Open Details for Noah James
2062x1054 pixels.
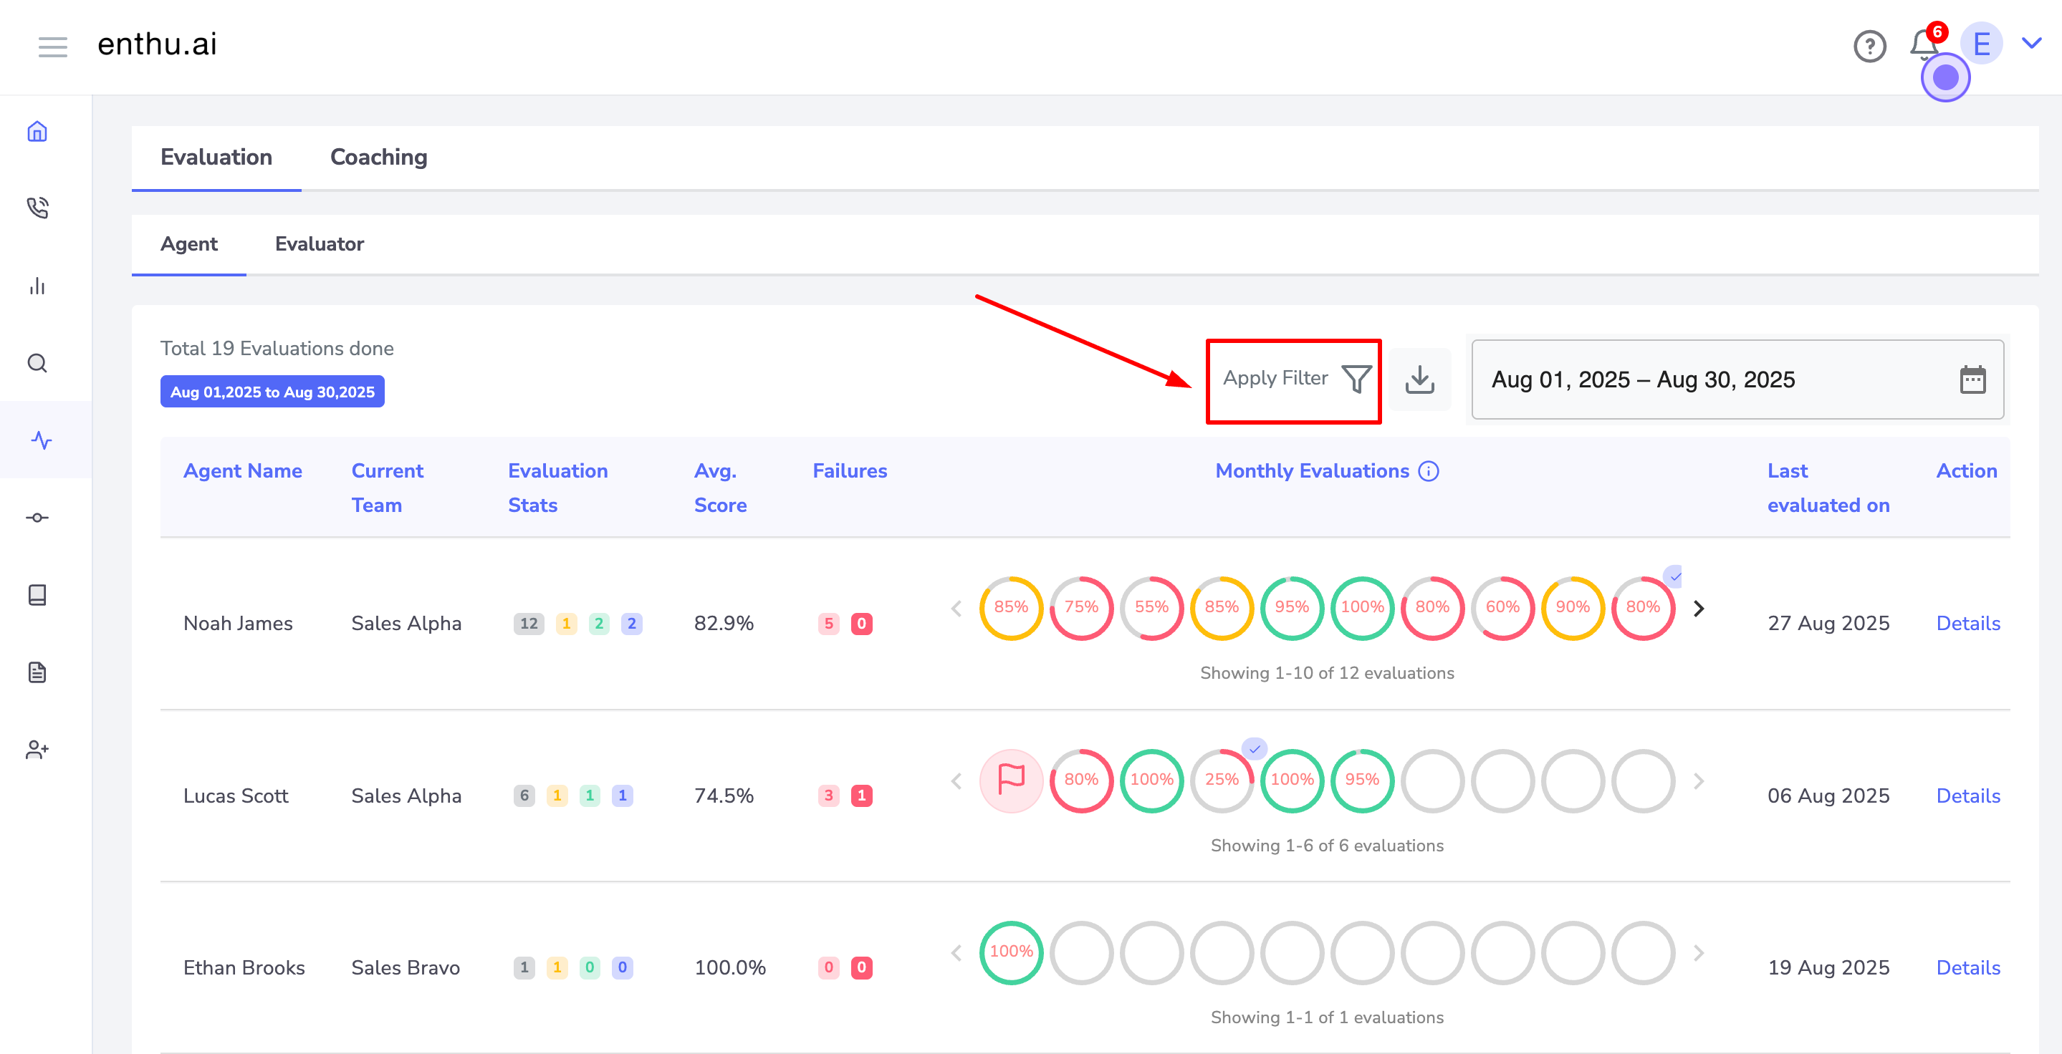pos(1967,624)
